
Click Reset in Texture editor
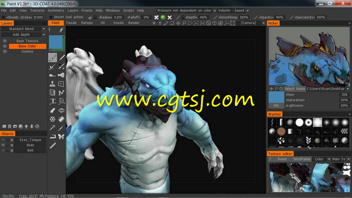282,159
